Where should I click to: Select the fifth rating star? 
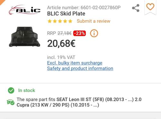[70, 21]
